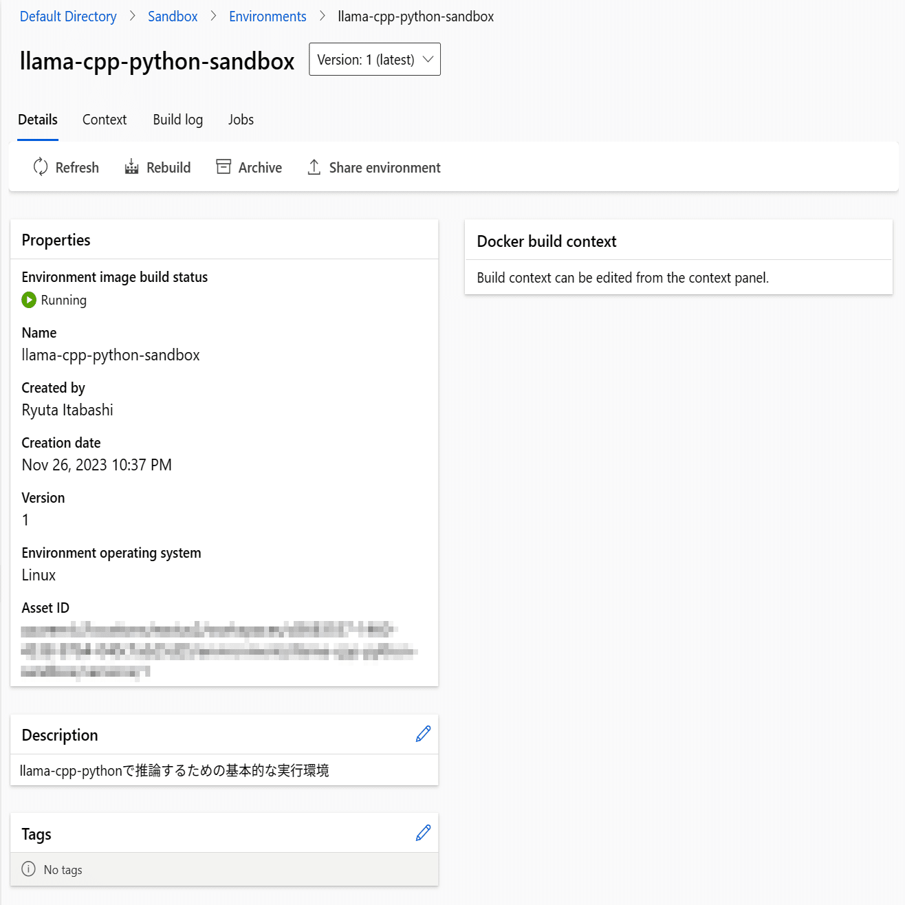
Task: Edit the Description with pencil icon
Action: pyautogui.click(x=423, y=734)
